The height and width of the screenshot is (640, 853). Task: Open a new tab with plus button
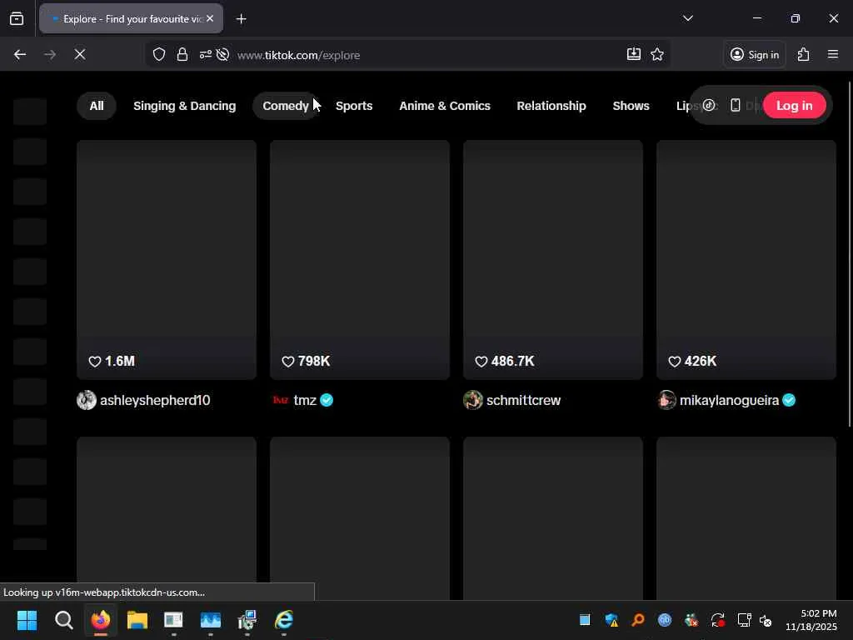point(241,19)
